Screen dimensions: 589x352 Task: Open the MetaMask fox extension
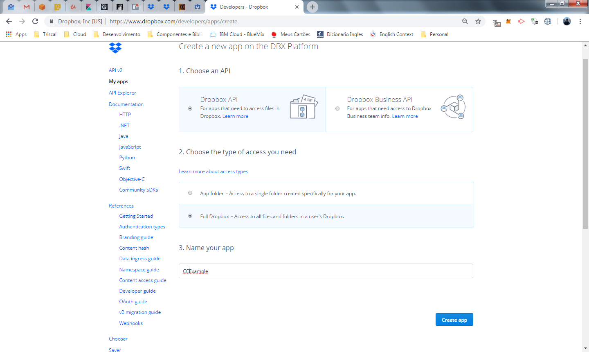[x=508, y=21]
